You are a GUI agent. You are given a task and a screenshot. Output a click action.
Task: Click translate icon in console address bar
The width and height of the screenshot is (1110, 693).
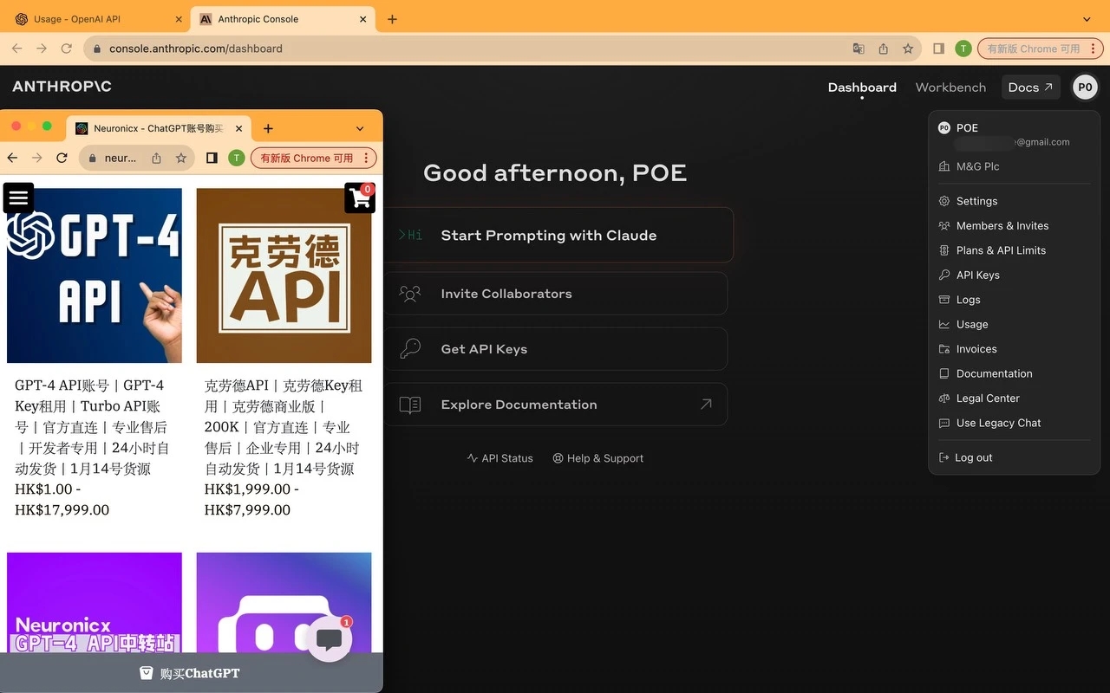[x=859, y=49]
